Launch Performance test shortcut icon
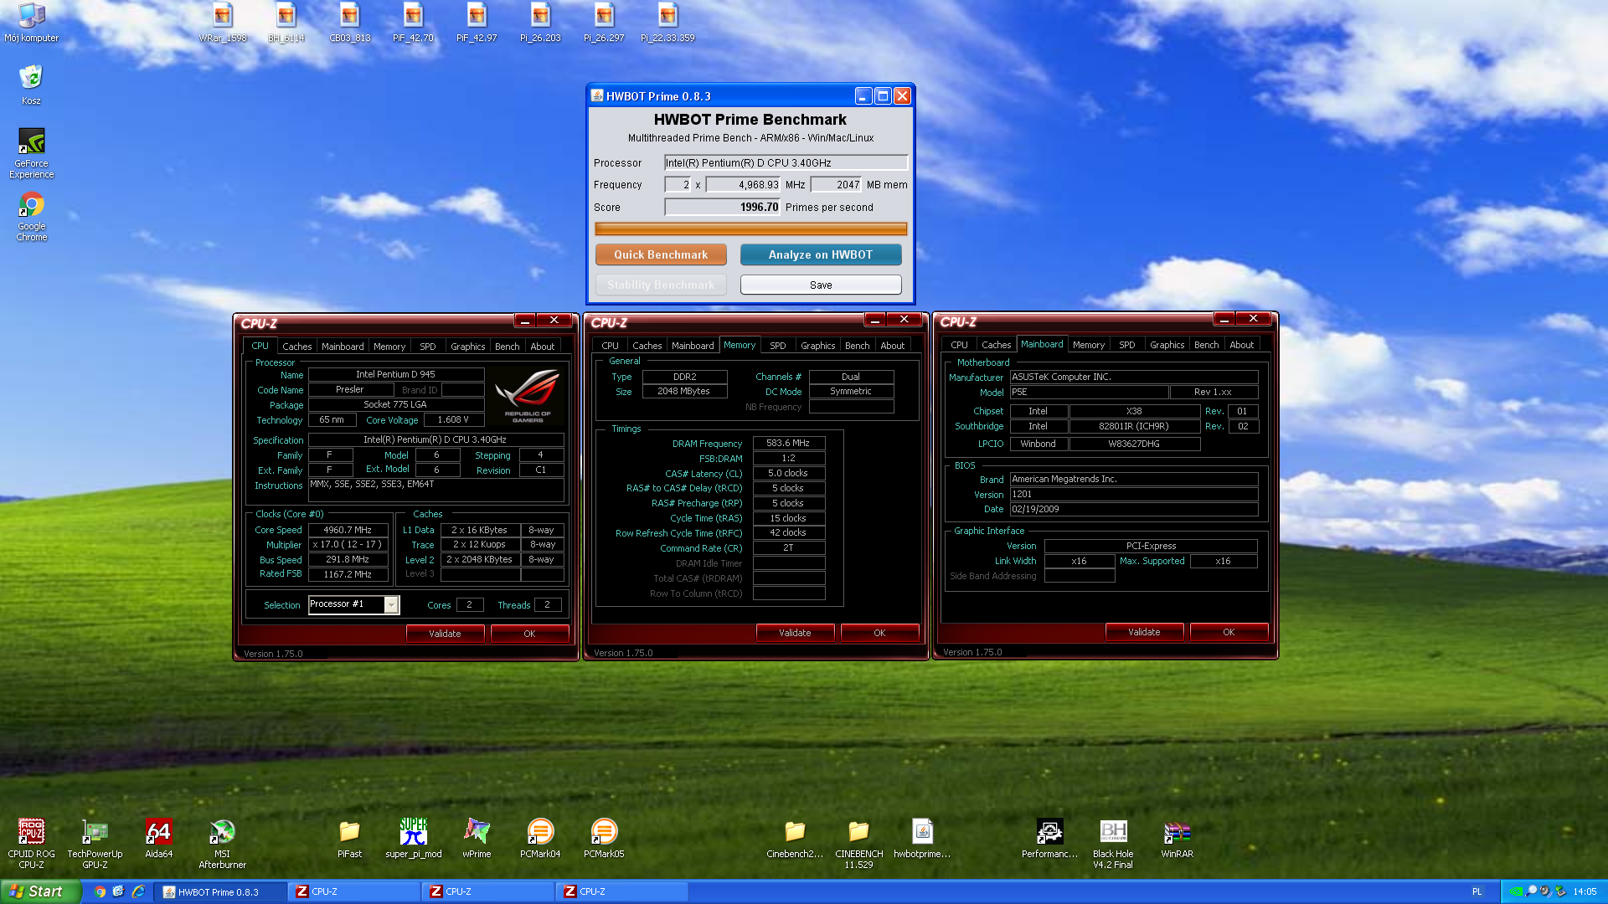 tap(1049, 839)
